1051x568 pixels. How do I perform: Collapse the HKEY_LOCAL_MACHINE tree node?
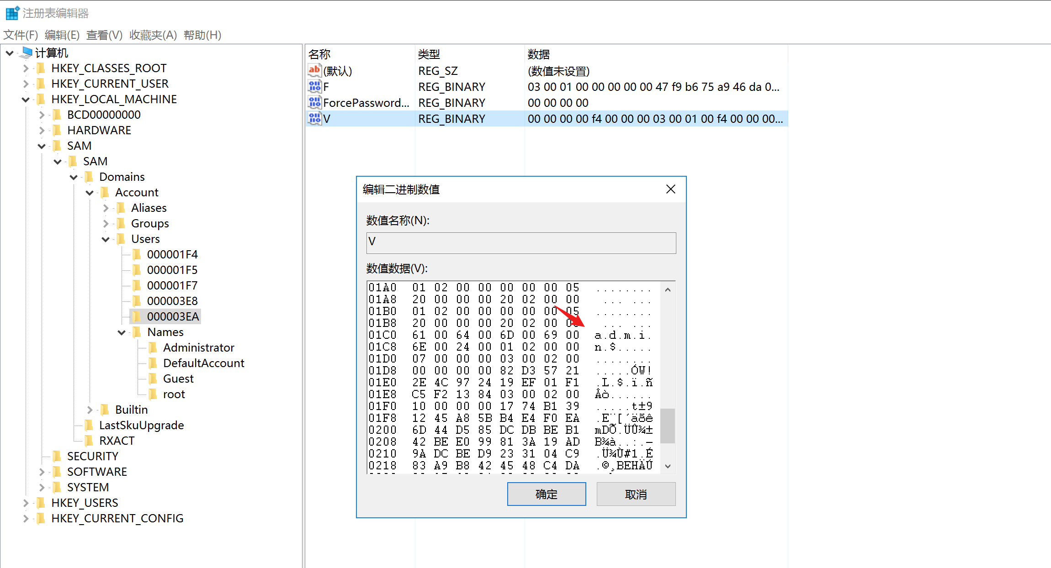26,100
